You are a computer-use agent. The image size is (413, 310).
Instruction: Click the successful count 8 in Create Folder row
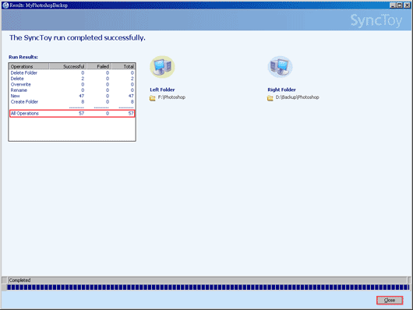point(83,102)
